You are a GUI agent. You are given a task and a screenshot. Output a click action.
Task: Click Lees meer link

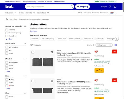tap(33, 31)
